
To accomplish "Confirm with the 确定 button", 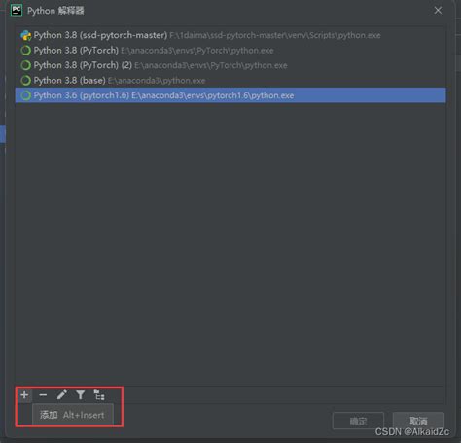I will pos(358,421).
